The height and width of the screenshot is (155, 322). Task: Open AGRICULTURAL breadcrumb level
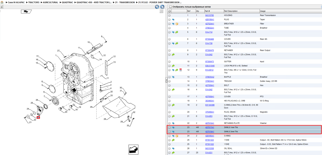coord(50,3)
